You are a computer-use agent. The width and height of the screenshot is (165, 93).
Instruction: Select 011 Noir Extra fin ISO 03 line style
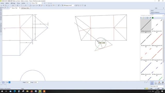tap(157, 26)
